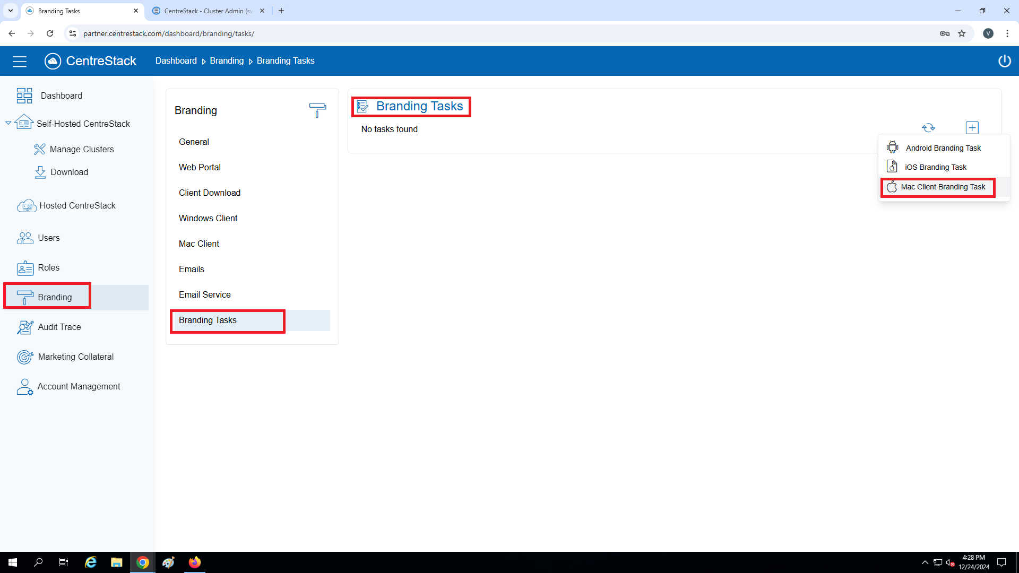The image size is (1019, 573).
Task: Click the power logout icon
Action: (x=1004, y=61)
